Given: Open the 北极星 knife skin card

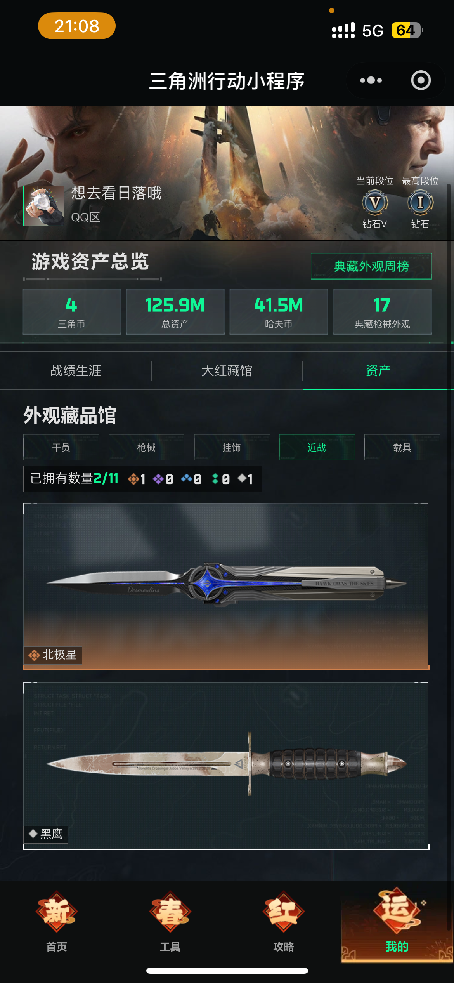Looking at the screenshot, I should pyautogui.click(x=226, y=586).
